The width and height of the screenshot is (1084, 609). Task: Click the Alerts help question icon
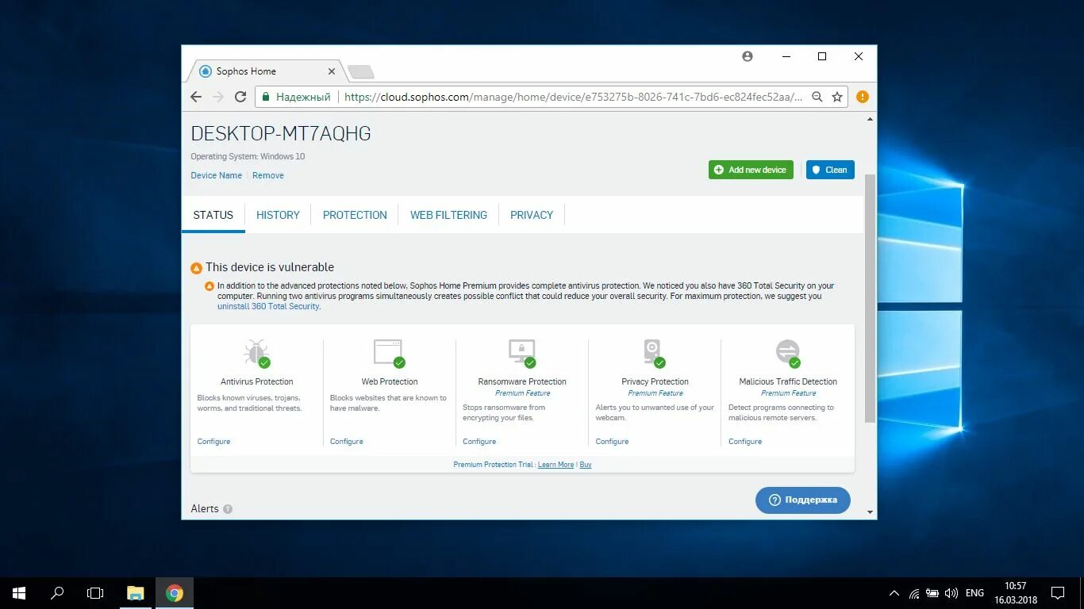(228, 509)
